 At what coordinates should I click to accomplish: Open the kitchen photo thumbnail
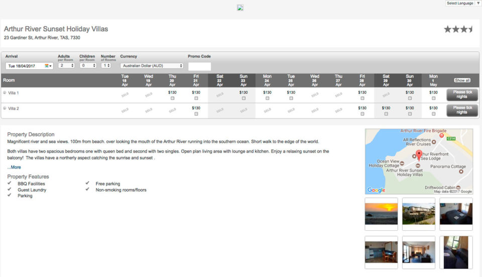(381, 252)
